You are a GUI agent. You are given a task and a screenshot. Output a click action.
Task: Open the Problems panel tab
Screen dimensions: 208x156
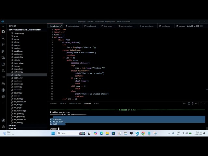coord(53,103)
